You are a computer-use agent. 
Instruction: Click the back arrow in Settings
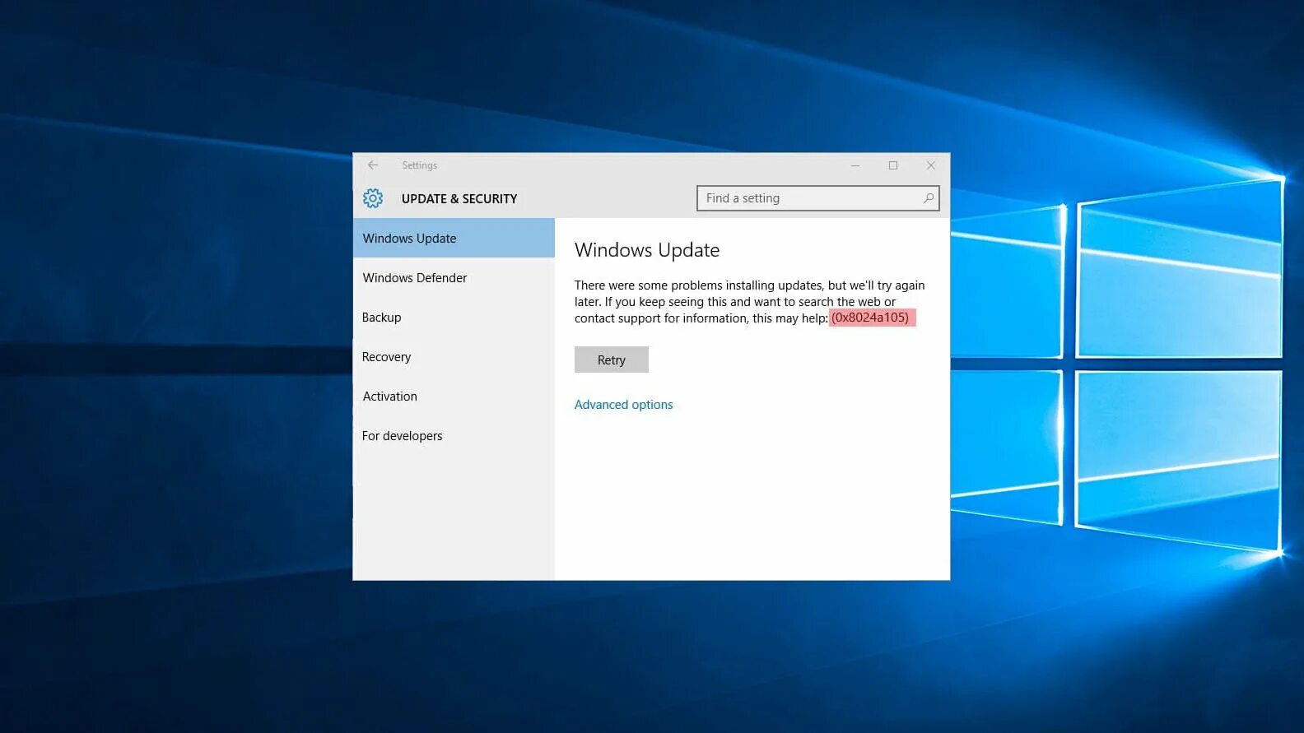pos(373,165)
